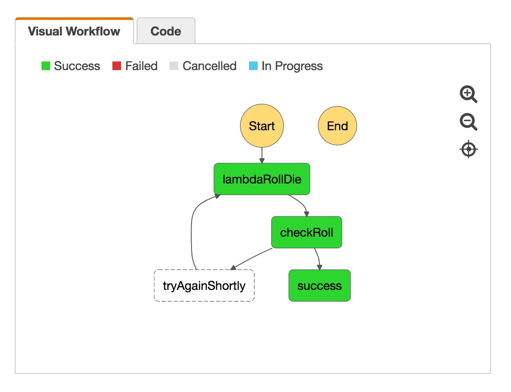Viewport: 511px width, 392px height.
Task: Select the tryAgainShortly state node
Action: 204,286
